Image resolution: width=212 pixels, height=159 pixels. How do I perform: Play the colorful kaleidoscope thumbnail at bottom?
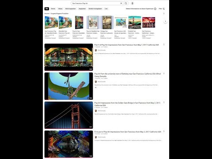[x=69, y=144]
